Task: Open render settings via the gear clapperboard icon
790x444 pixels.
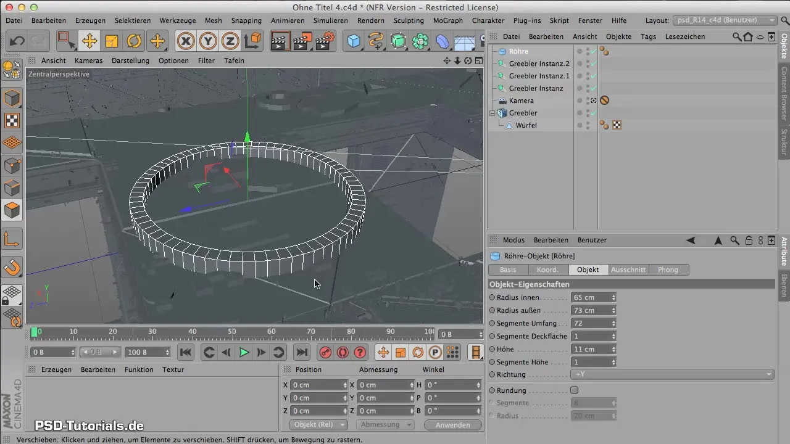Action: (x=325, y=41)
